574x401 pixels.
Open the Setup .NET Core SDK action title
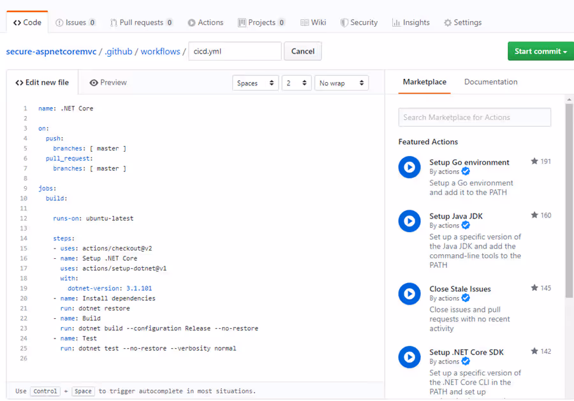pos(466,352)
